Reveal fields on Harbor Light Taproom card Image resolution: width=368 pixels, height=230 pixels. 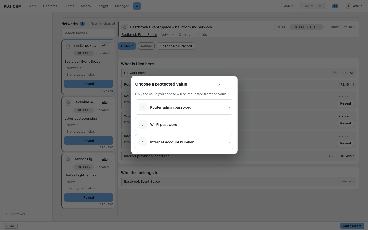(x=88, y=198)
